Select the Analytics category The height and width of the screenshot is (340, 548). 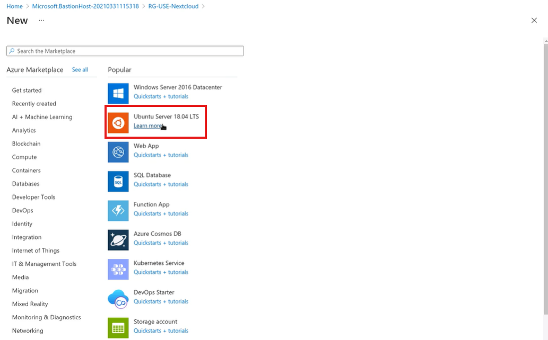click(24, 130)
